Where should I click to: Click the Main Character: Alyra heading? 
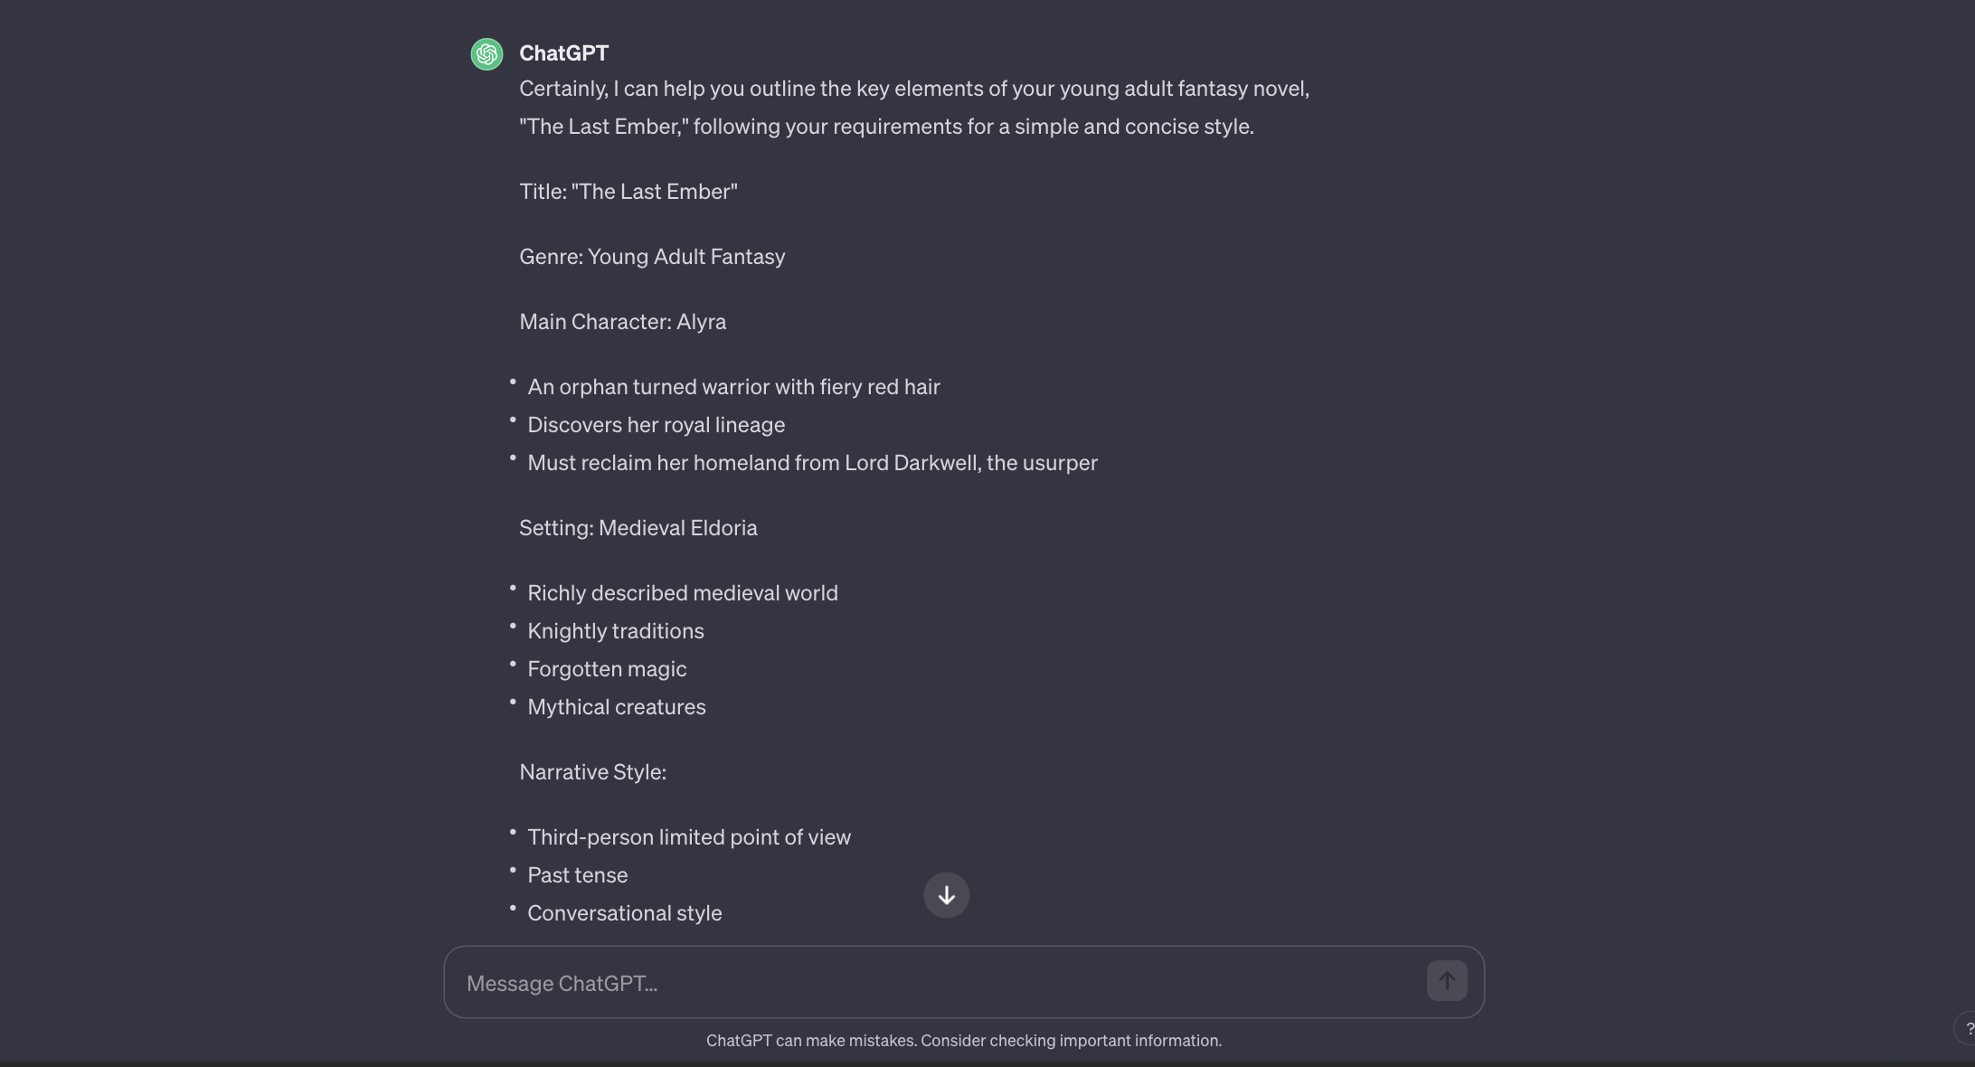pos(622,321)
